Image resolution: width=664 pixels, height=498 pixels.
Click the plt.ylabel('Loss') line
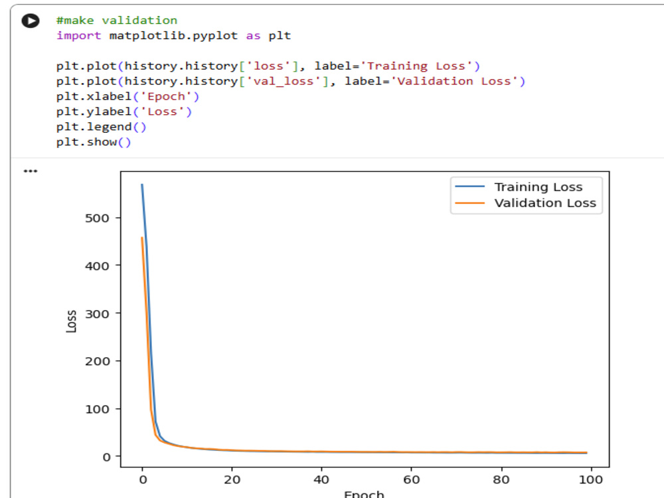124,112
